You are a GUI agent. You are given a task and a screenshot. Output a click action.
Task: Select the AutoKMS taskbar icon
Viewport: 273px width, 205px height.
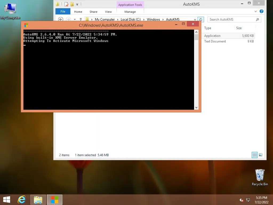(x=55, y=200)
